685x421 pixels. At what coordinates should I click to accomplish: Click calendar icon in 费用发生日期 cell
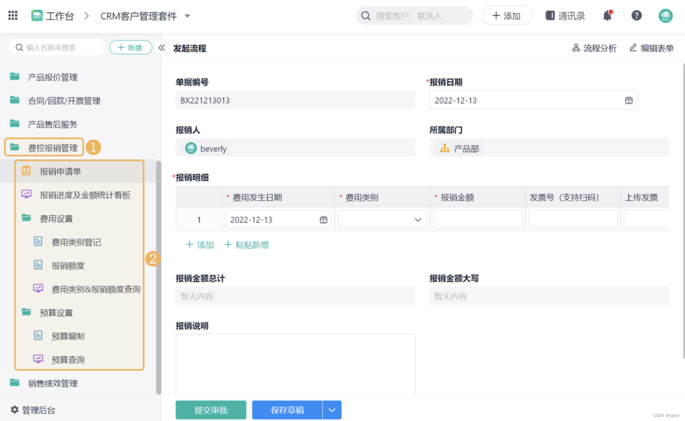point(323,220)
